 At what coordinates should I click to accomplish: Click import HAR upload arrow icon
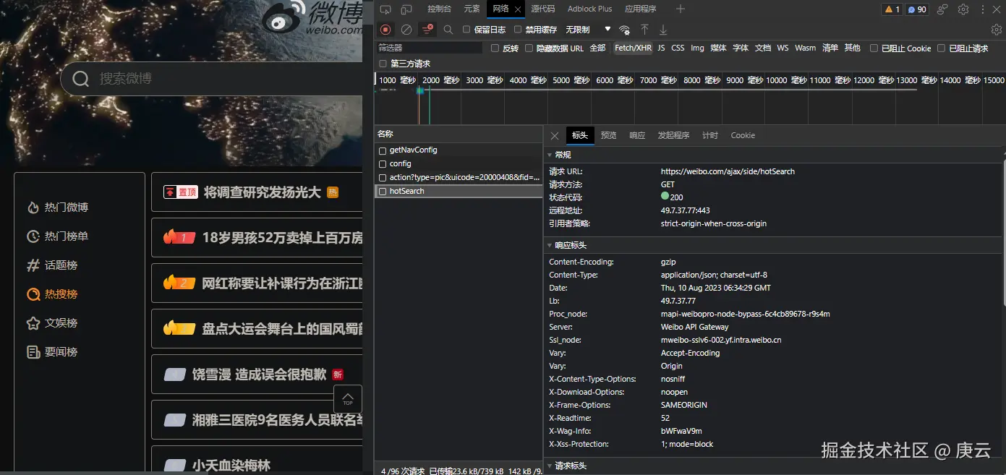click(x=644, y=30)
